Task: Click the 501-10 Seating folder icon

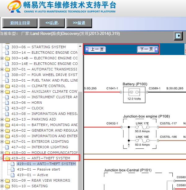Action: point(7,186)
